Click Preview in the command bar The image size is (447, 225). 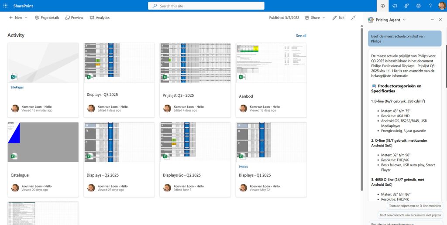click(74, 17)
